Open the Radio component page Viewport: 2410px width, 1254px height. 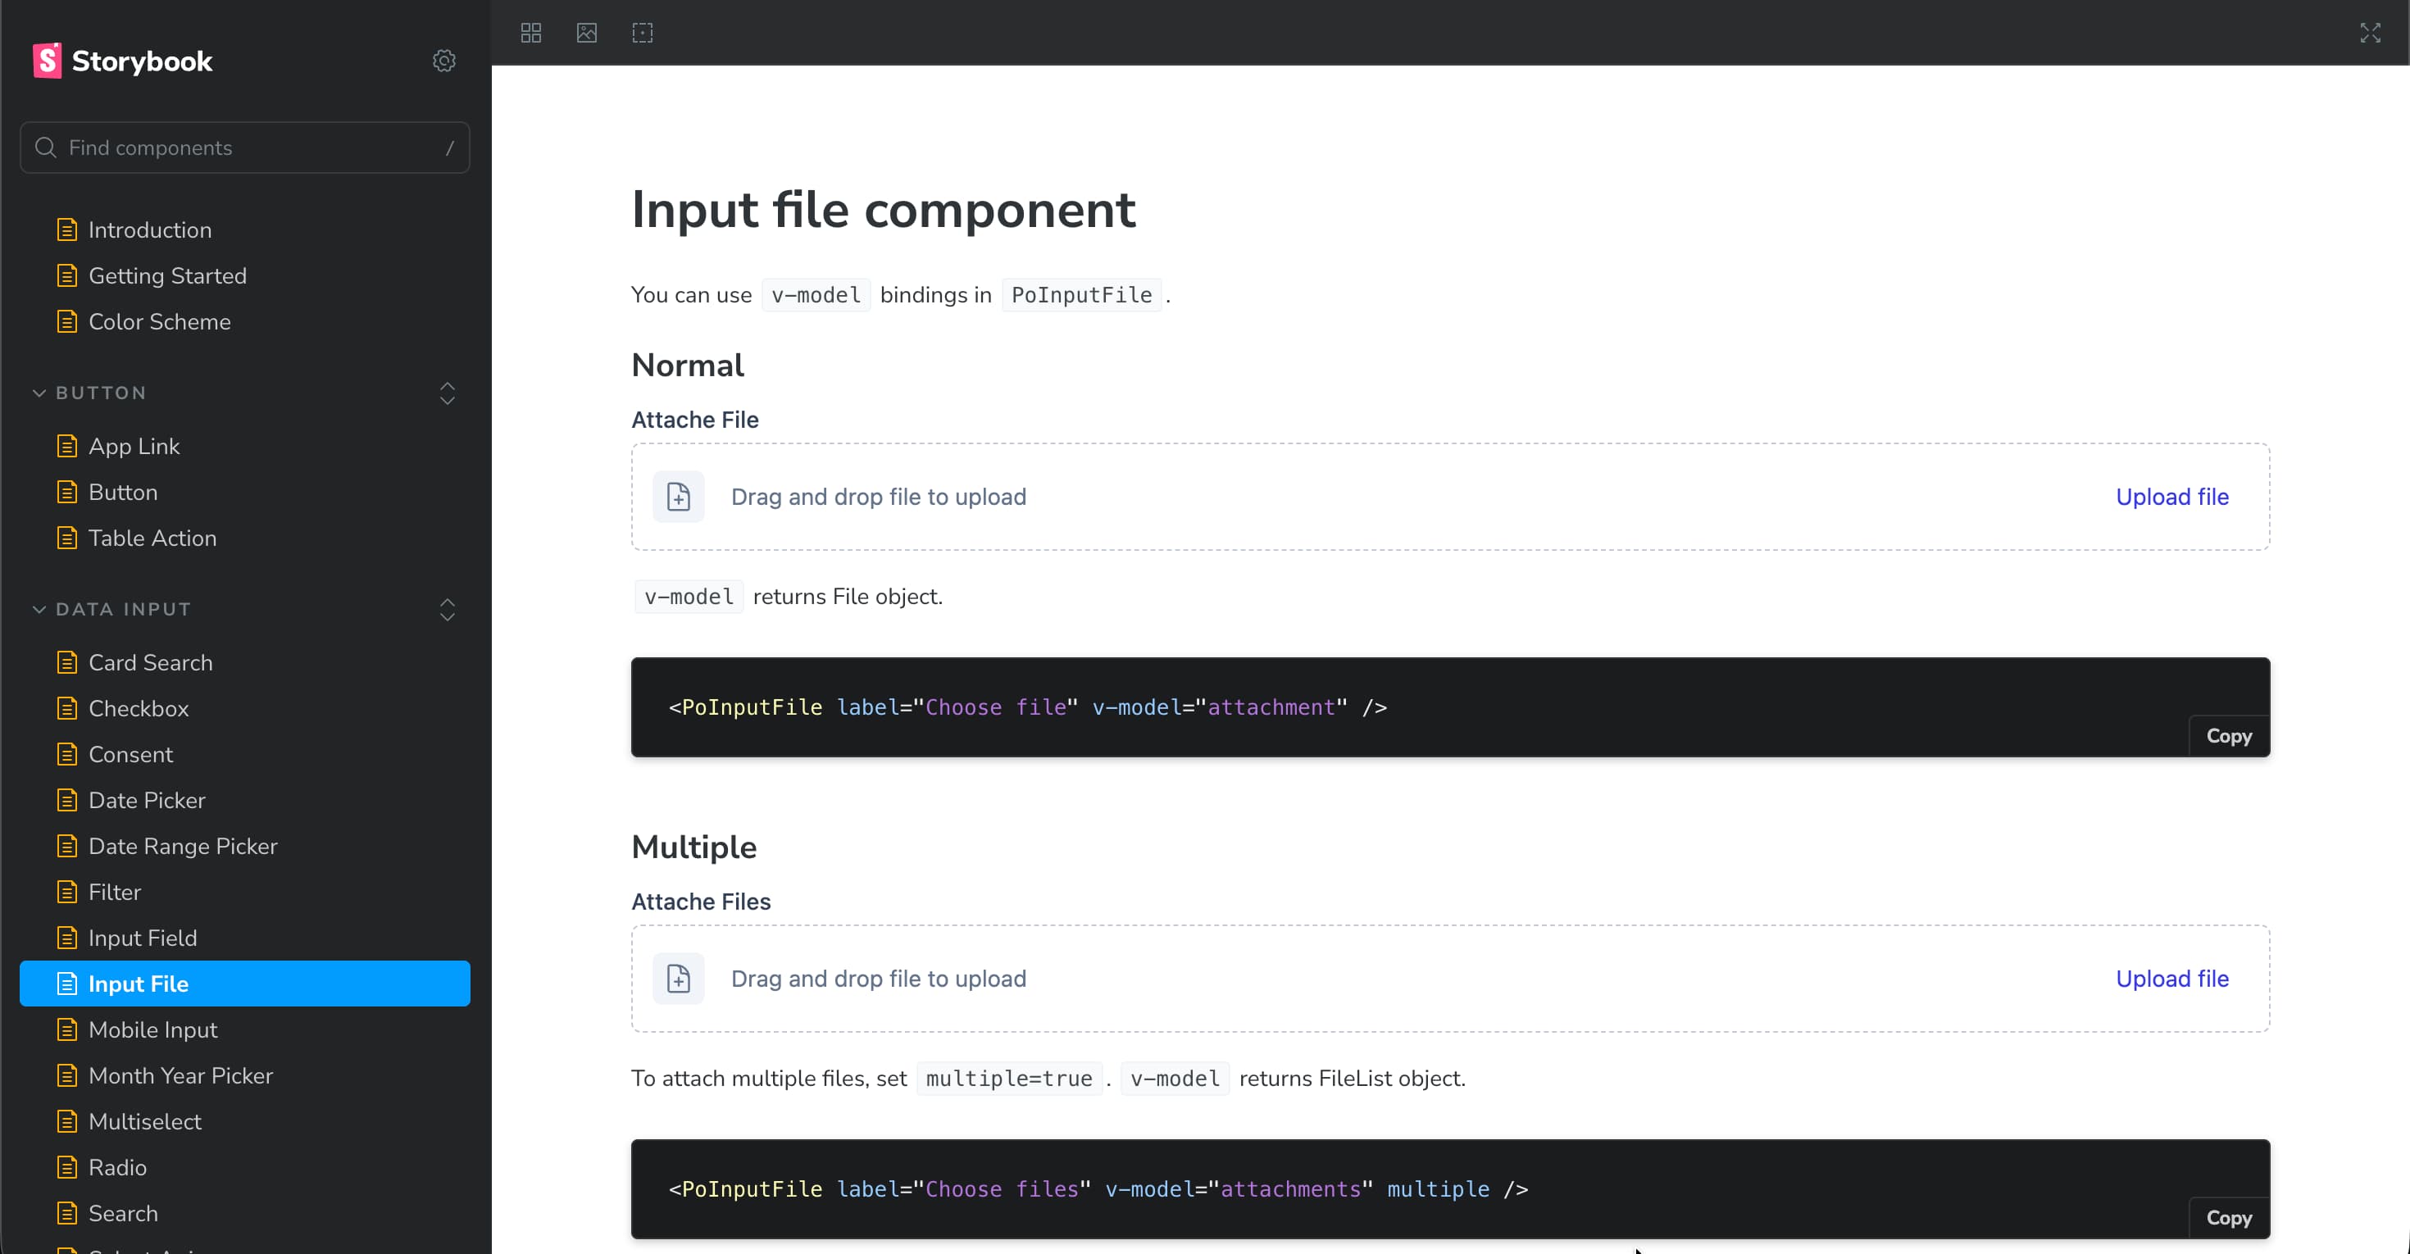(x=117, y=1167)
